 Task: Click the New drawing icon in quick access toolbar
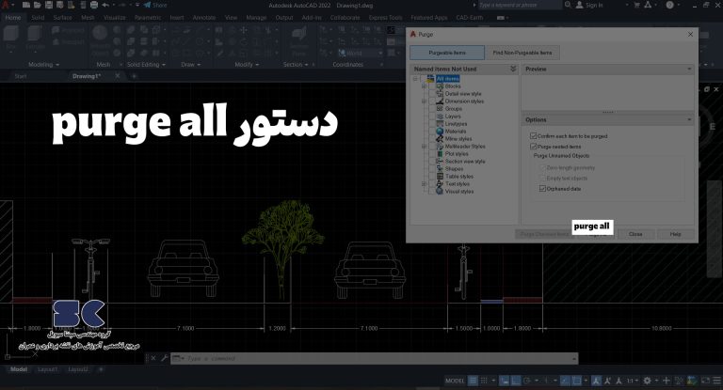(x=26, y=5)
